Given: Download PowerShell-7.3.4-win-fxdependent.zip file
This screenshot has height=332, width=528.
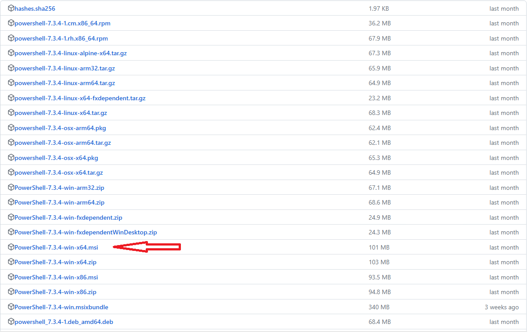Looking at the screenshot, I should 68,217.
